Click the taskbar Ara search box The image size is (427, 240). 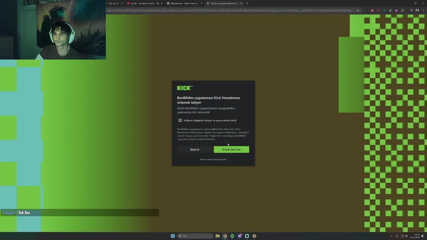click(x=196, y=236)
